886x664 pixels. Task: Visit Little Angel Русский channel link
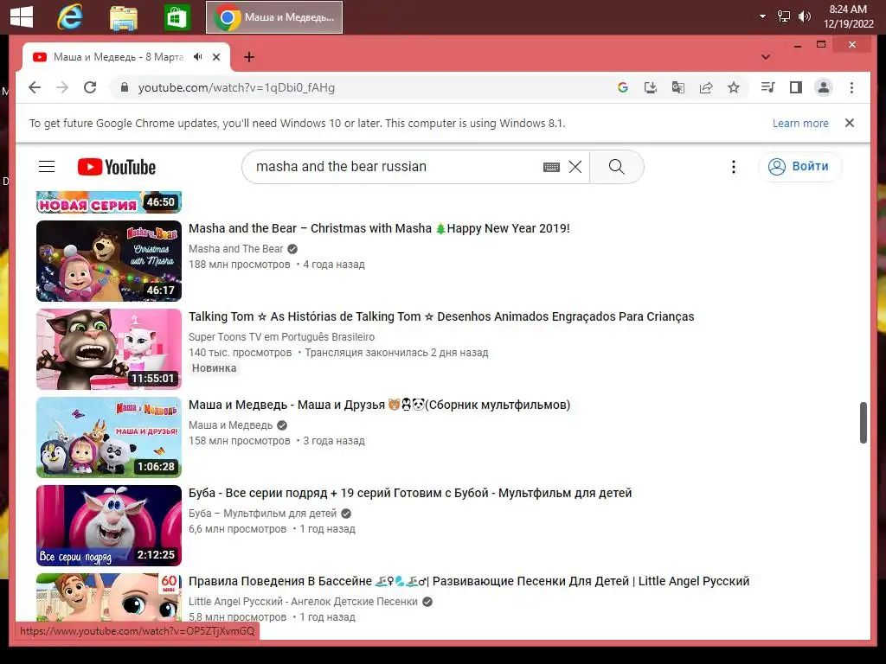point(303,602)
